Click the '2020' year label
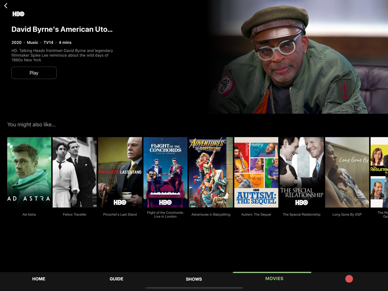Screen dimensions: 388x291 [17, 43]
